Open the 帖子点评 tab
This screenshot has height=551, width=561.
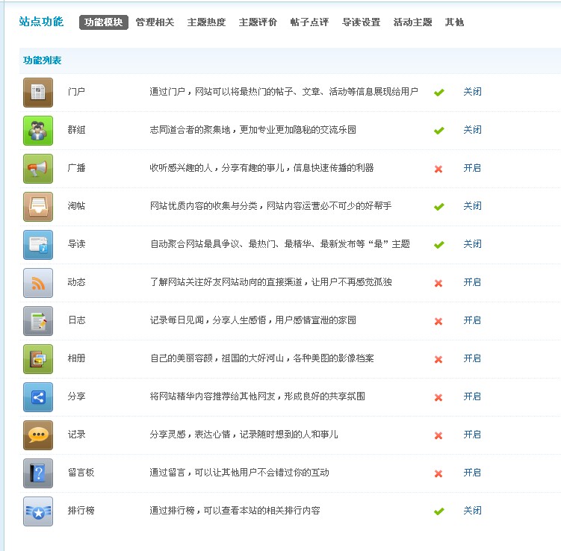click(309, 22)
